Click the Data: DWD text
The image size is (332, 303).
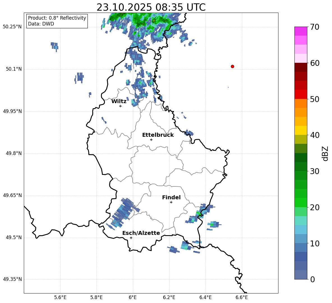click(41, 24)
